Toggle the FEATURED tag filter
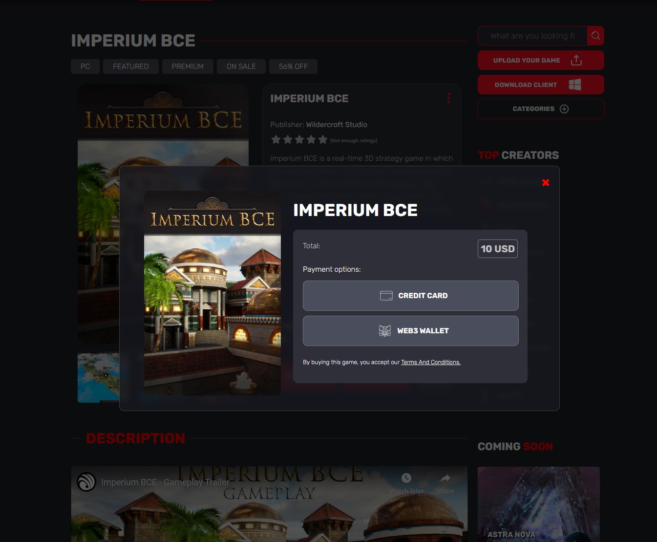Viewport: 657px width, 542px height. click(x=130, y=66)
